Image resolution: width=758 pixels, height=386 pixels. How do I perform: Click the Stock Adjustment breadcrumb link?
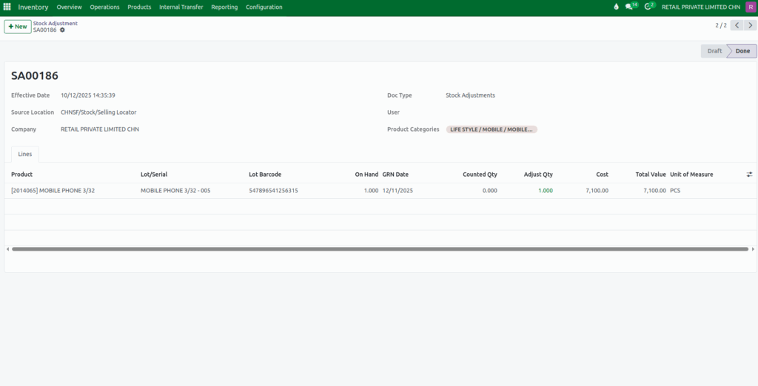[55, 23]
